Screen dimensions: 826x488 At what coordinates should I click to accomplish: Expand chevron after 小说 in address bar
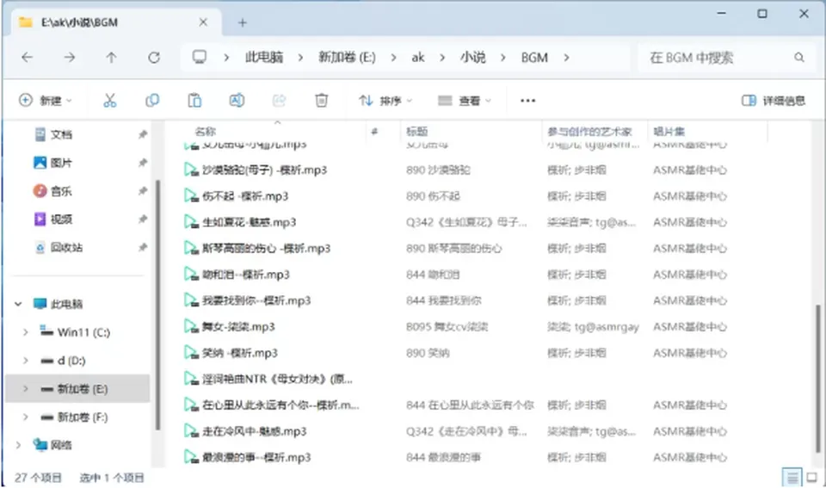[x=502, y=58]
